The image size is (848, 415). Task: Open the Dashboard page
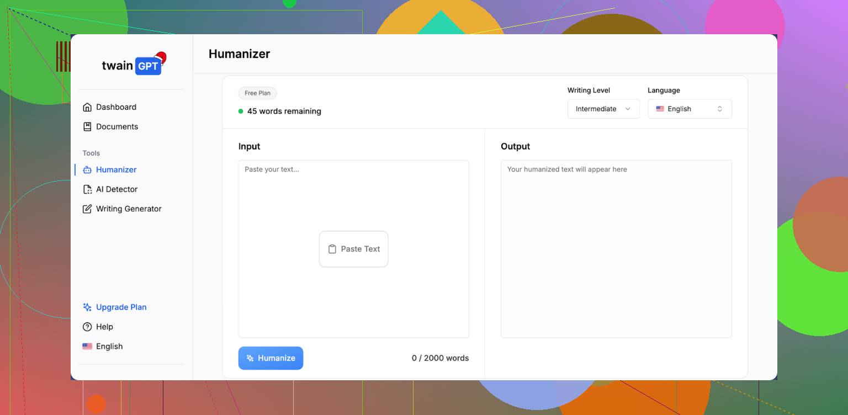pyautogui.click(x=116, y=107)
